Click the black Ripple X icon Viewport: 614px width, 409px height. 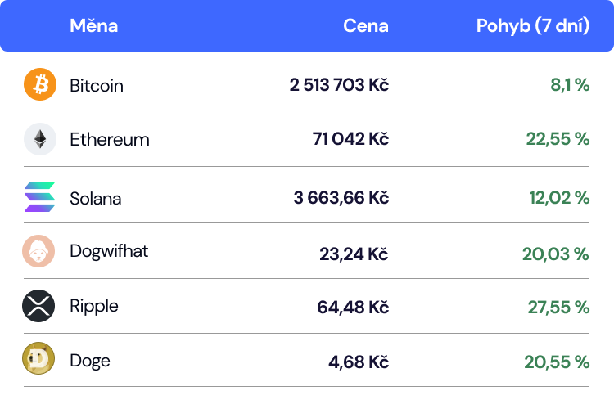(38, 306)
